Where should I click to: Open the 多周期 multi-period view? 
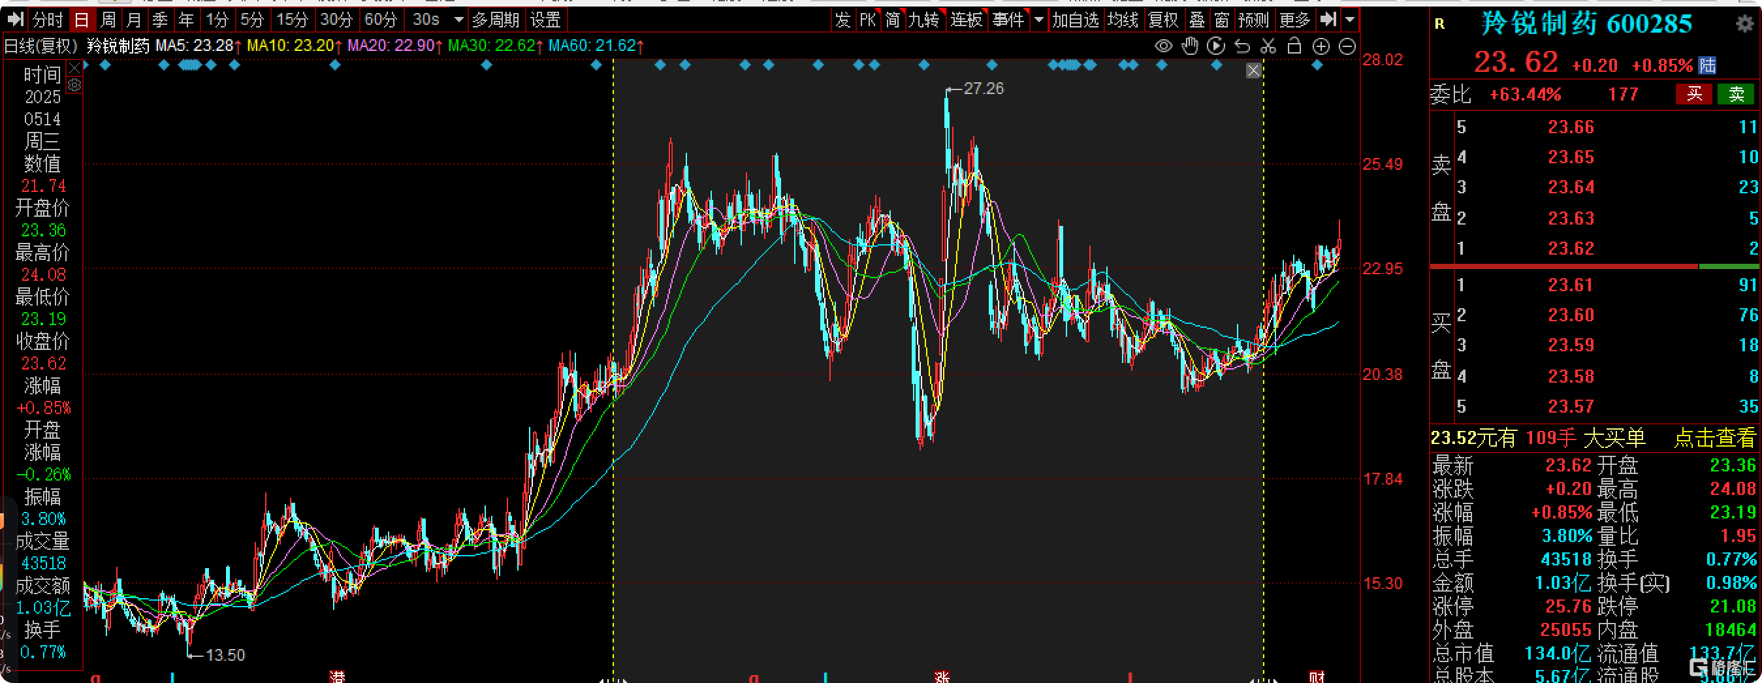coord(496,20)
